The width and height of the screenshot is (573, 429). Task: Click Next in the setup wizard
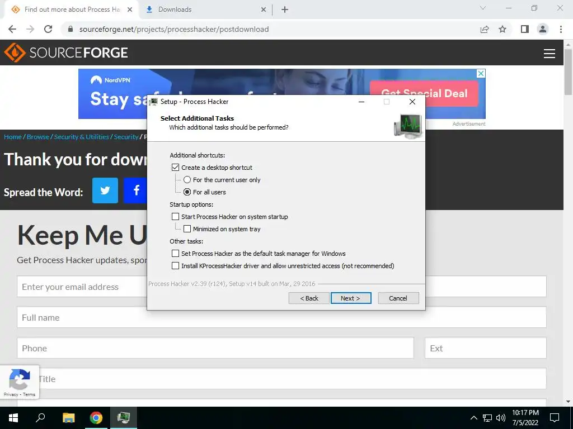coord(351,298)
